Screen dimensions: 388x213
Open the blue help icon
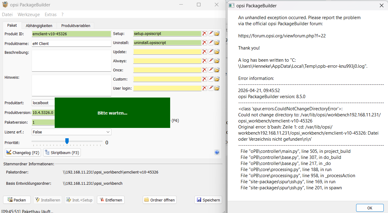coord(217,152)
